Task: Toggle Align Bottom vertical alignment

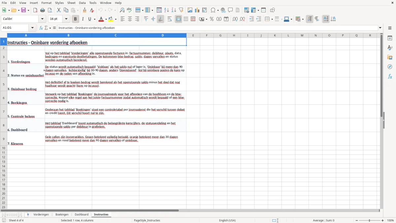Action: point(160,19)
